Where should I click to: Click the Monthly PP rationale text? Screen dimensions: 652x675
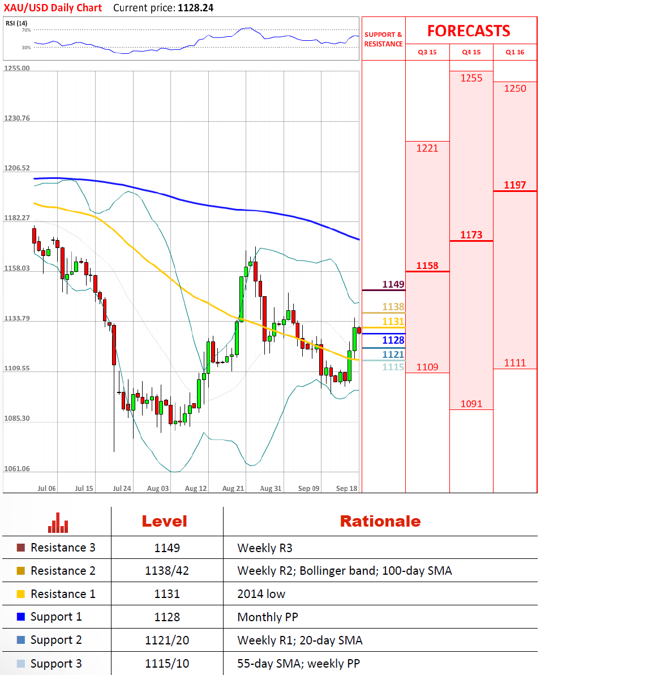(268, 617)
